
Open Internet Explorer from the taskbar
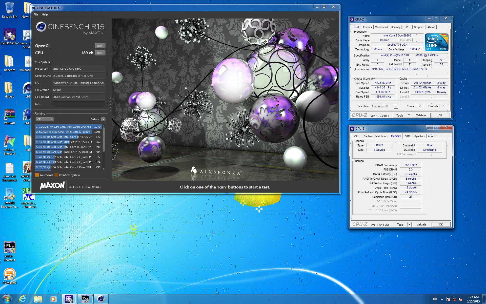point(23,299)
